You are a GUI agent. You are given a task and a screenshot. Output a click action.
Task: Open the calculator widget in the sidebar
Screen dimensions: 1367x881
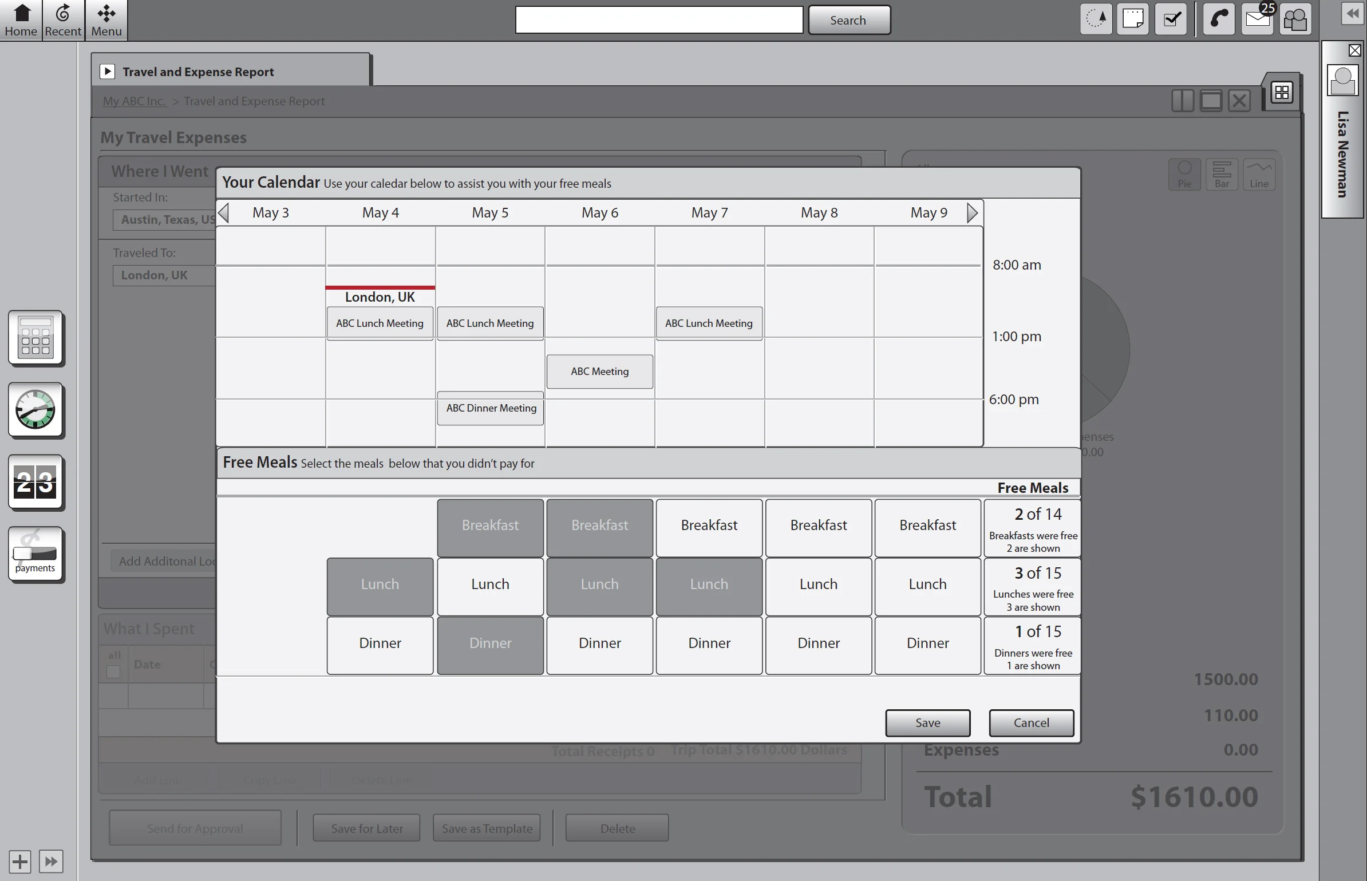tap(35, 338)
